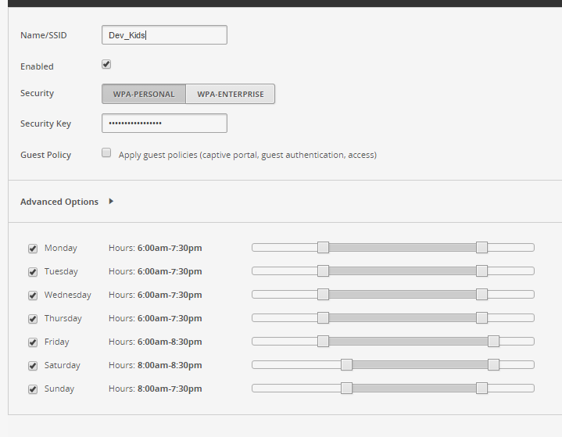Screen dimensions: 562x437
Task: Uncheck the Wednesday schedule checkbox
Action: pyautogui.click(x=33, y=295)
